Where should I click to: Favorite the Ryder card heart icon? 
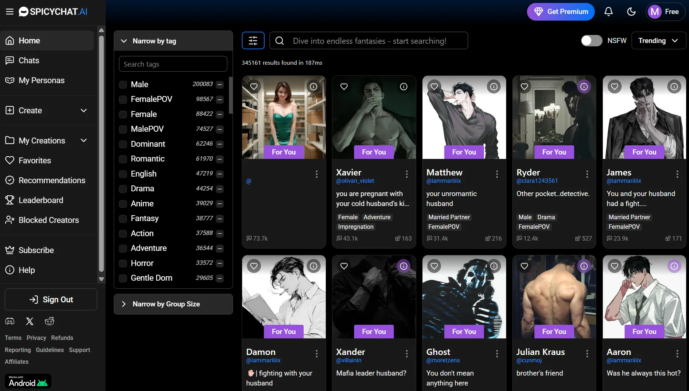[524, 86]
